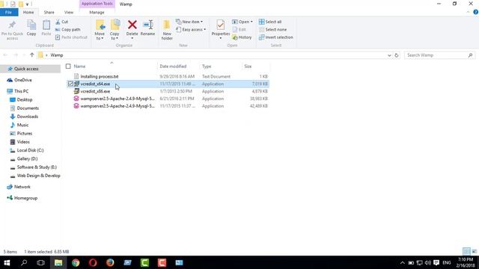Click the Copy ribbon icon
The width and height of the screenshot is (479, 269).
[x=31, y=28]
